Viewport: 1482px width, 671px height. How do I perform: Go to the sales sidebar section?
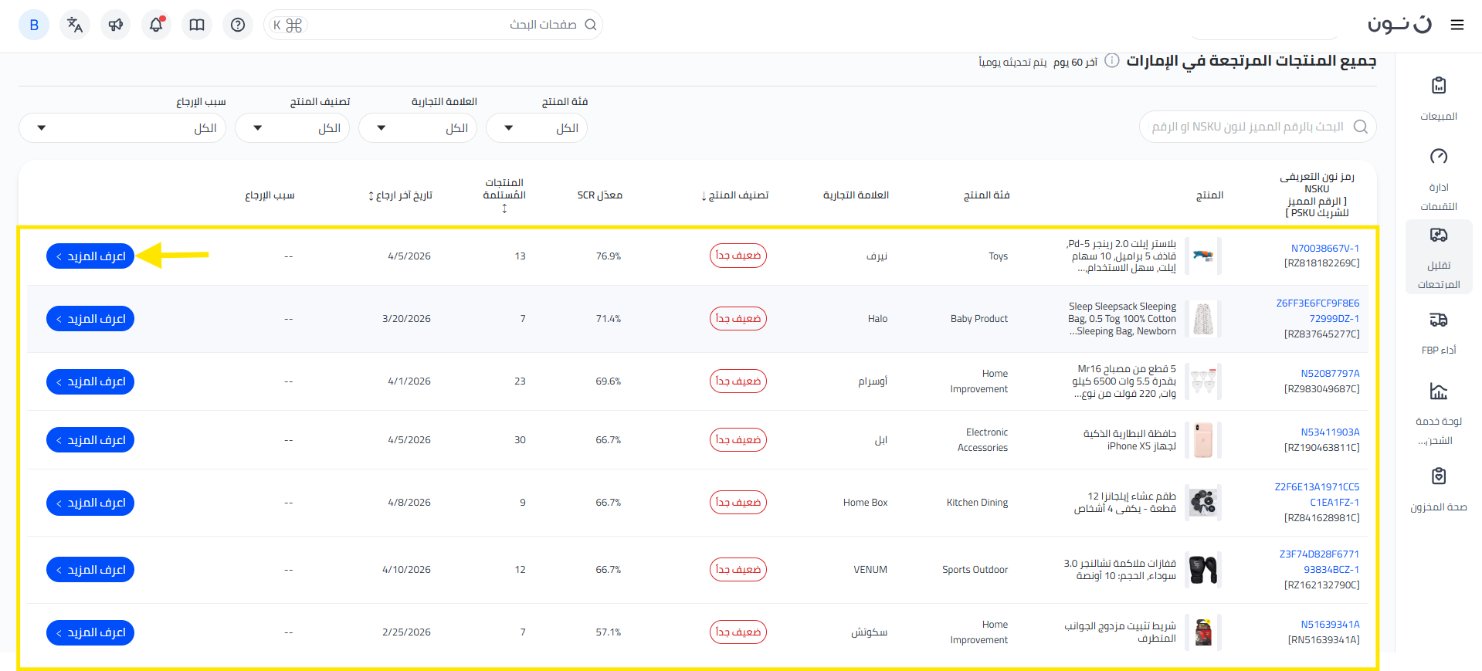[1438, 99]
